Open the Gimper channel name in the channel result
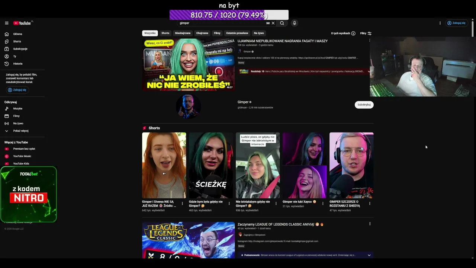Viewport: 476px width, 268px height. coord(243,102)
